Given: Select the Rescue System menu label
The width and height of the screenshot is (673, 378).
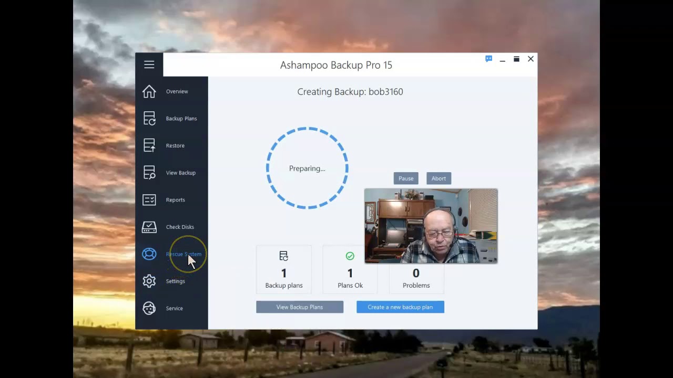Looking at the screenshot, I should (x=183, y=254).
